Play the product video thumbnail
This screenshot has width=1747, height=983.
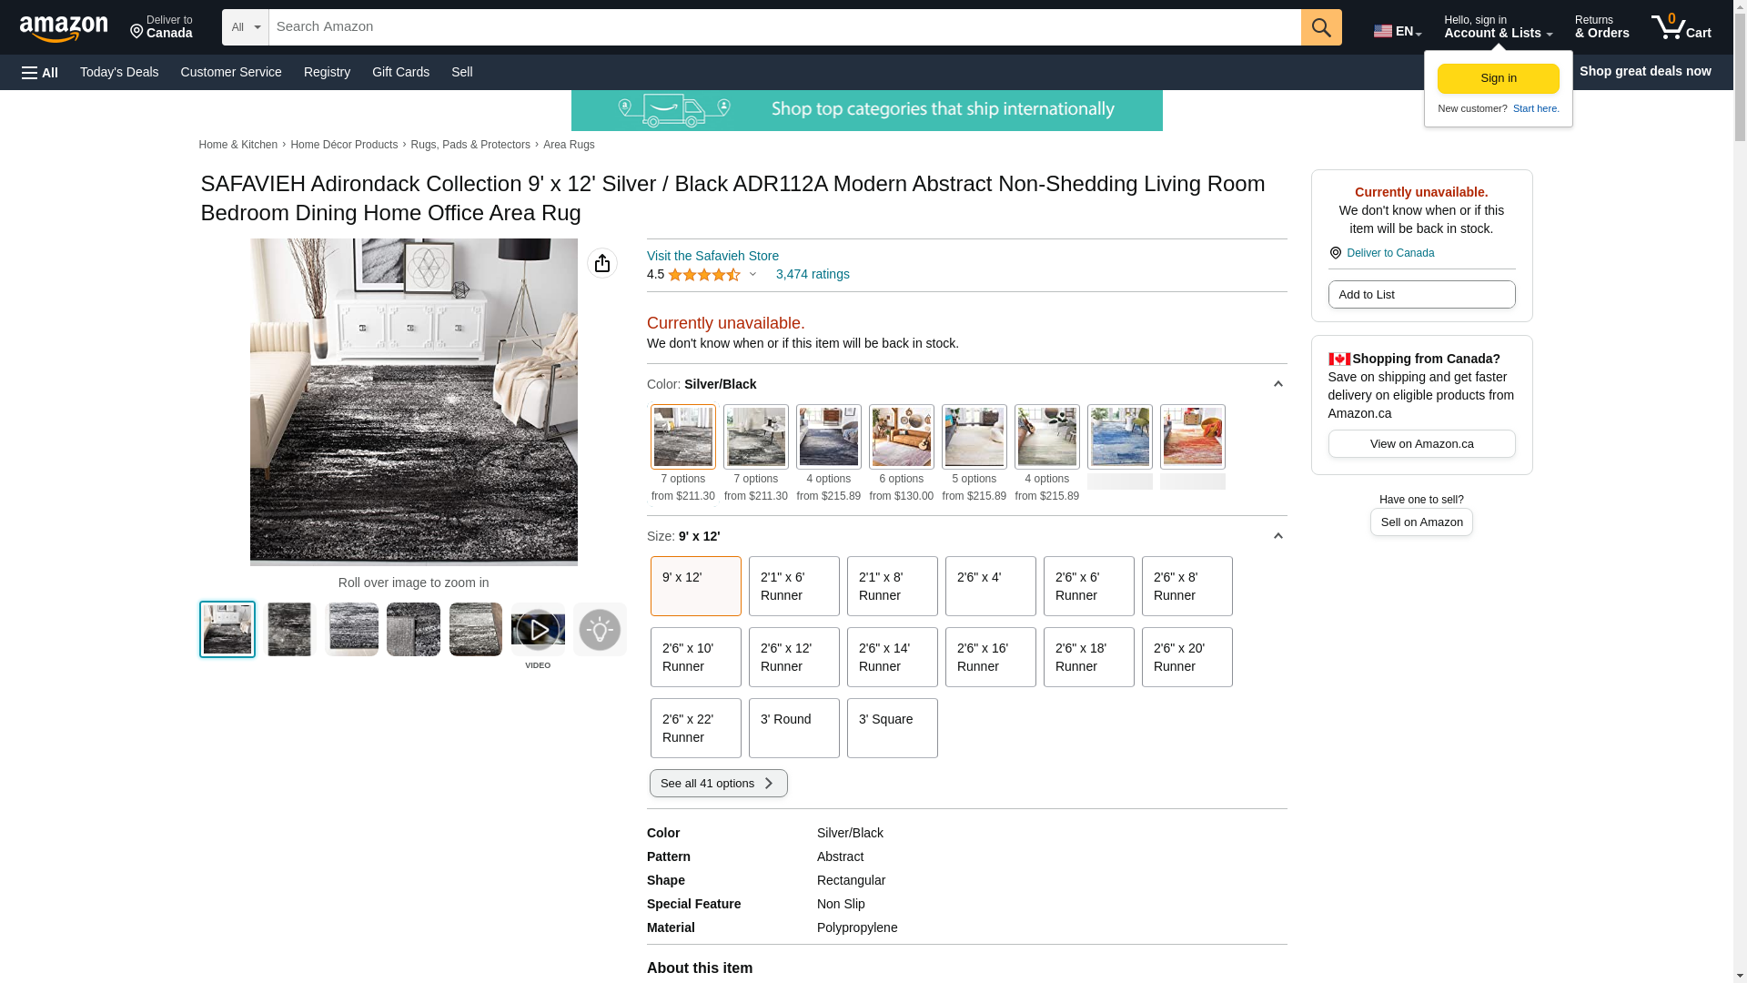[538, 630]
